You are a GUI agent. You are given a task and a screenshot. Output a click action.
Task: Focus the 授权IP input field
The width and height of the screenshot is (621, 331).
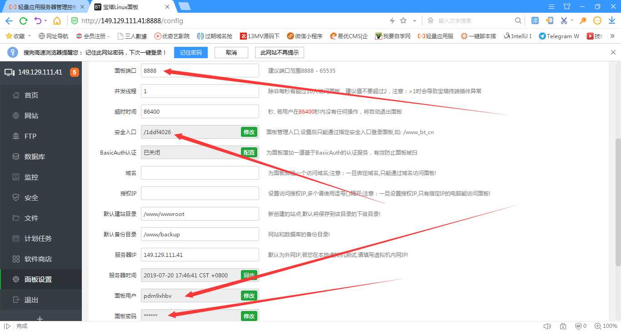pyautogui.click(x=200, y=193)
